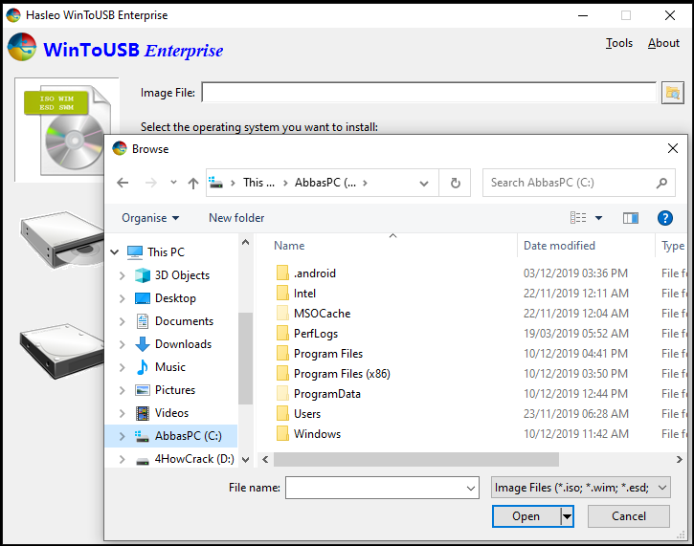
Task: Select the hard disk source icon
Action: pyautogui.click(x=62, y=350)
